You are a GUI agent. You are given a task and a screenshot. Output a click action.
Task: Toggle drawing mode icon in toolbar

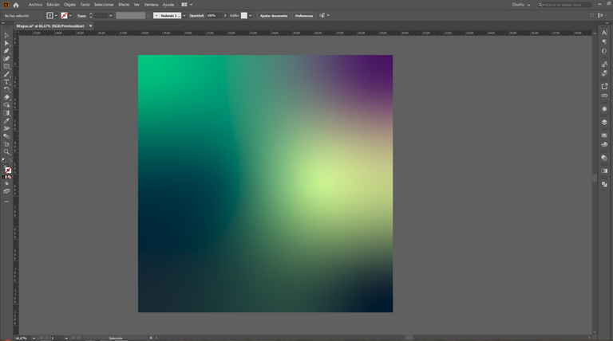point(6,183)
